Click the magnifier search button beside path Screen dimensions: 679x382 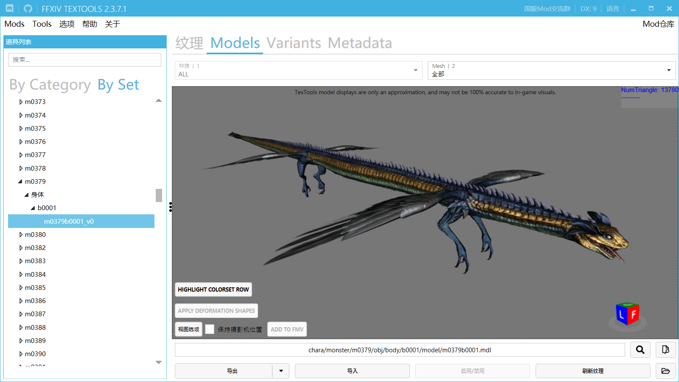(640, 350)
